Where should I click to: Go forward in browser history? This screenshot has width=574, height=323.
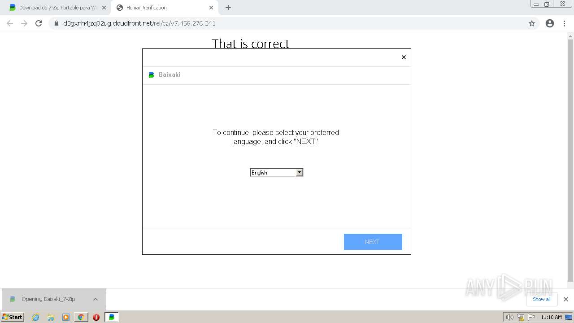click(24, 23)
